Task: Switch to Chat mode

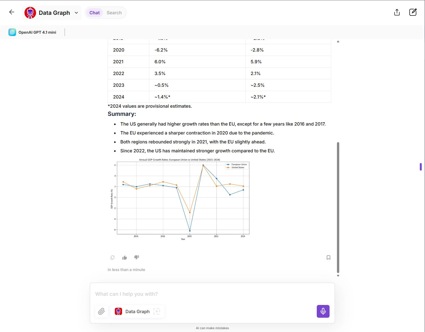Action: 94,13
